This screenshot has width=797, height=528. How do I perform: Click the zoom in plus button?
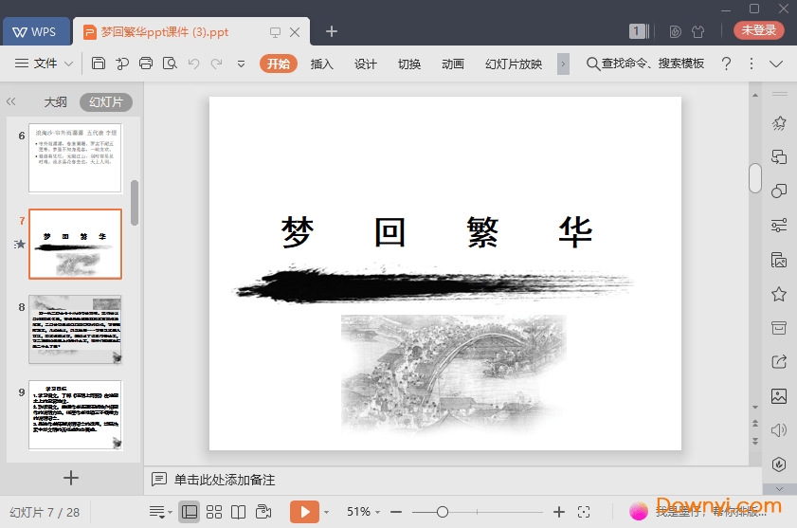(x=558, y=512)
